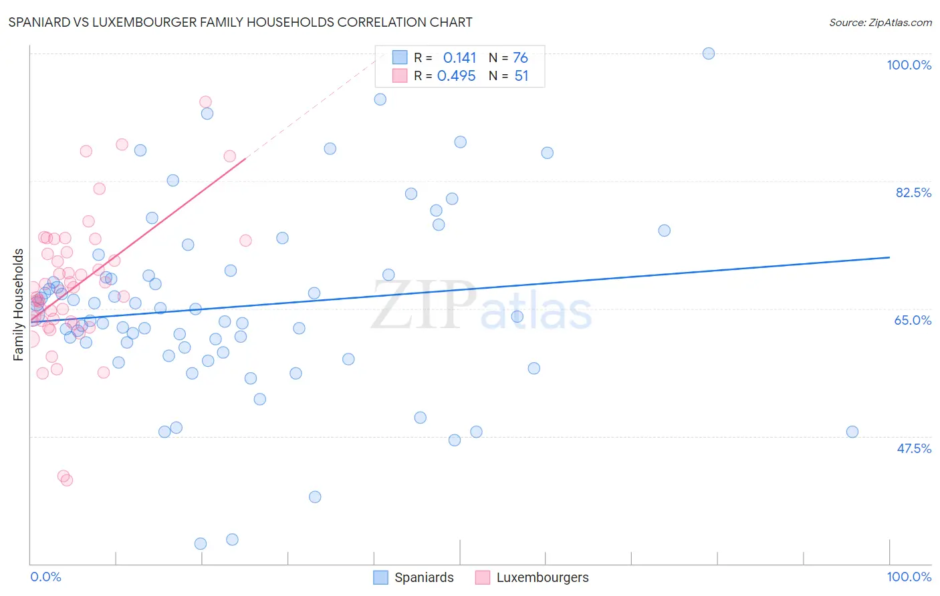Click the 65.0% y-axis label

(x=913, y=320)
